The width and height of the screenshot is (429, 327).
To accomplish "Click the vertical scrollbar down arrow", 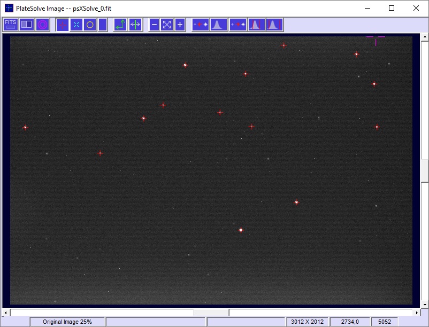I will point(425,304).
